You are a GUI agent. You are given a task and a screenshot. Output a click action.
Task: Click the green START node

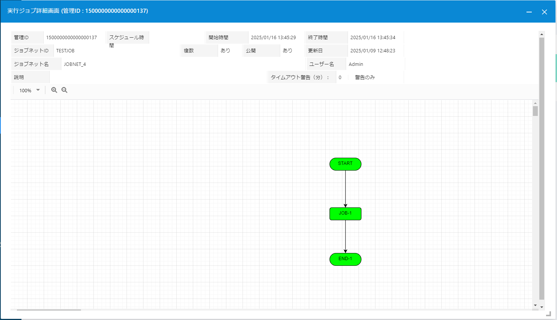[x=345, y=164]
